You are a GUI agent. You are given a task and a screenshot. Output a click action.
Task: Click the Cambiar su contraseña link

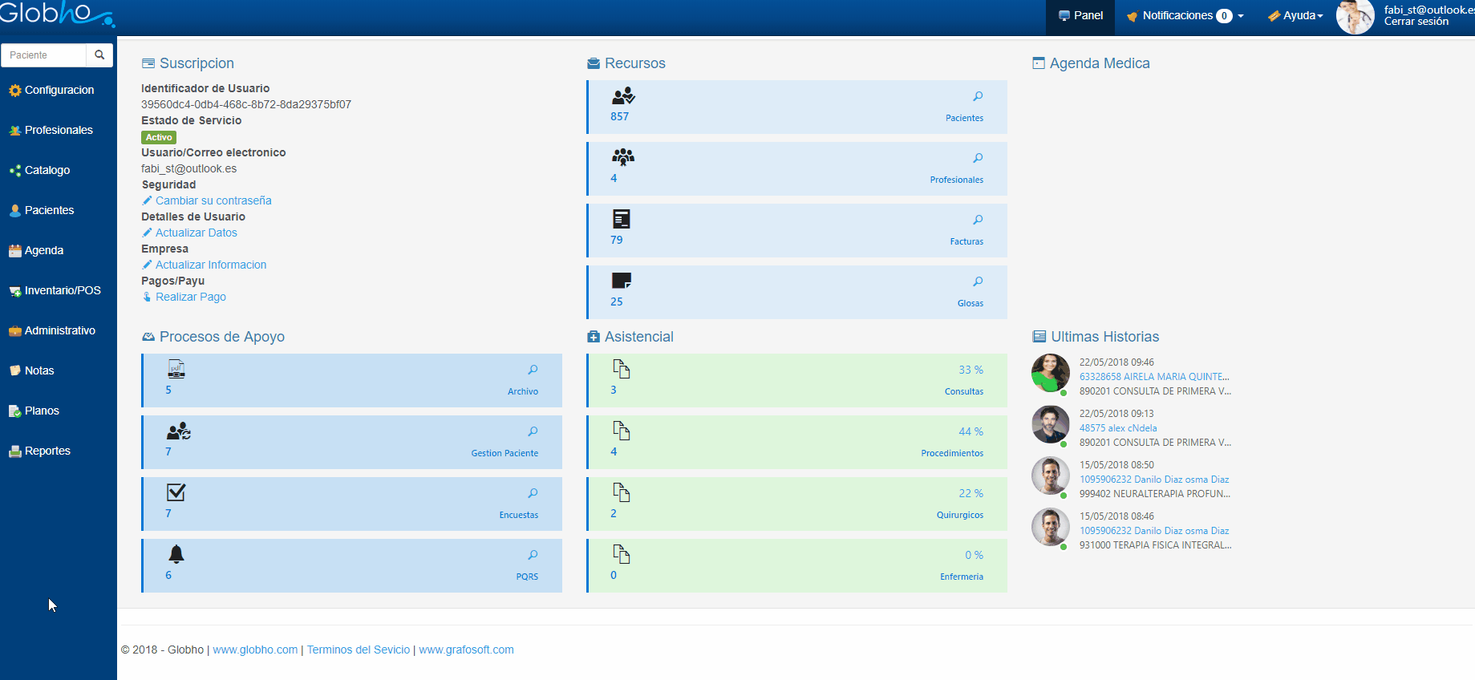[x=213, y=200]
